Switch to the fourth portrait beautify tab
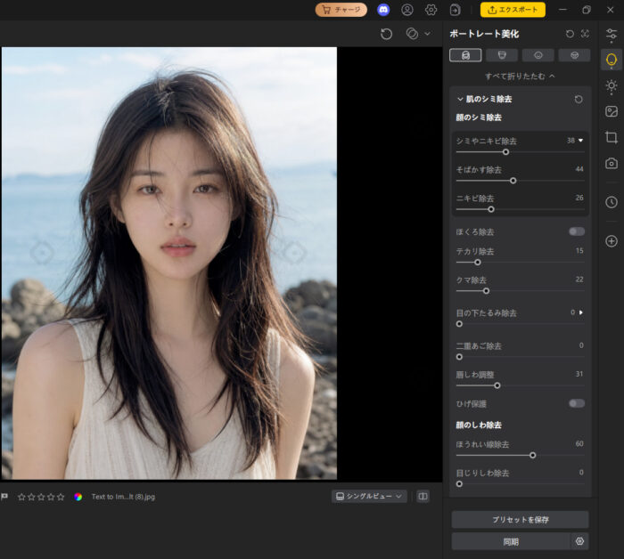624x559 pixels. (574, 55)
